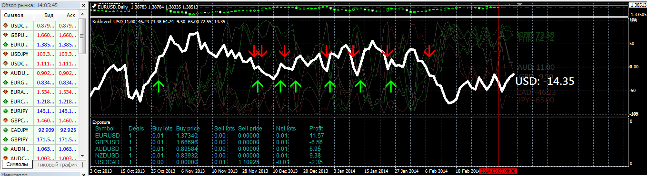
Task: Click the profit value -6.56
Action: click(316, 142)
